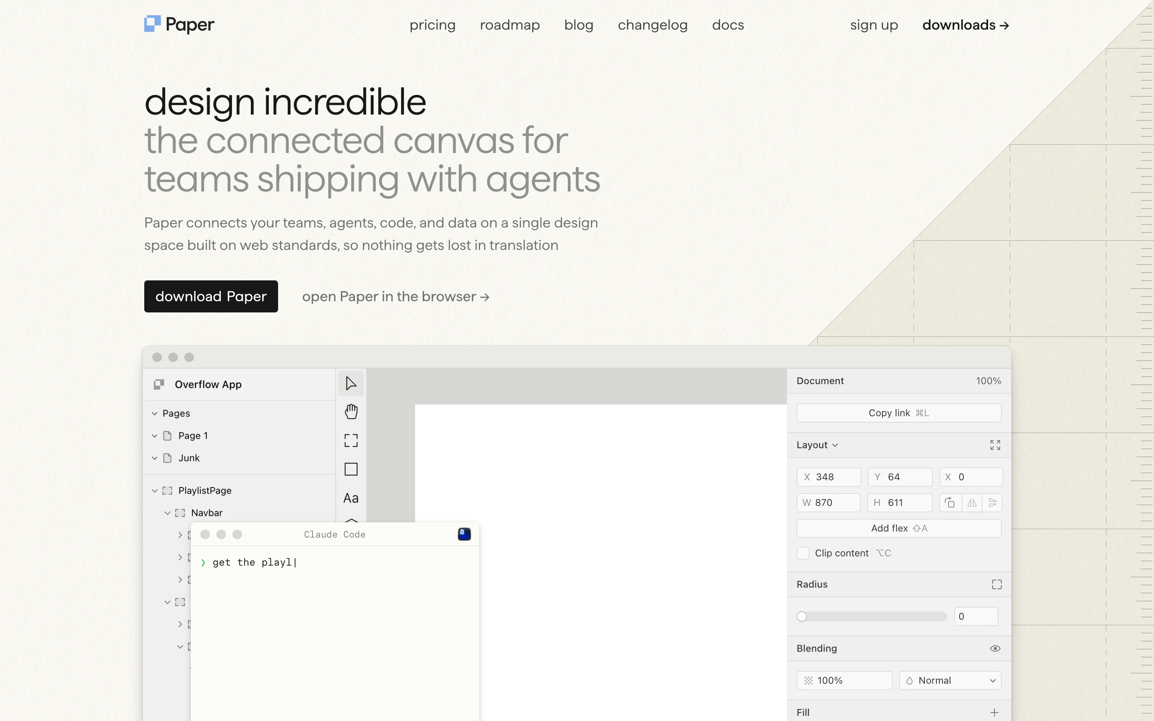Viewport: 1154px width, 721px height.
Task: Click the Radius slider handle
Action: tap(802, 616)
